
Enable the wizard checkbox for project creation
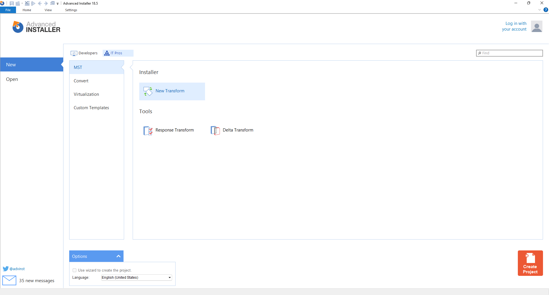tap(74, 270)
